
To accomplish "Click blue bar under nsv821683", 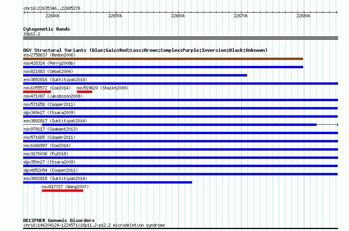I will pyautogui.click(x=135, y=75).
